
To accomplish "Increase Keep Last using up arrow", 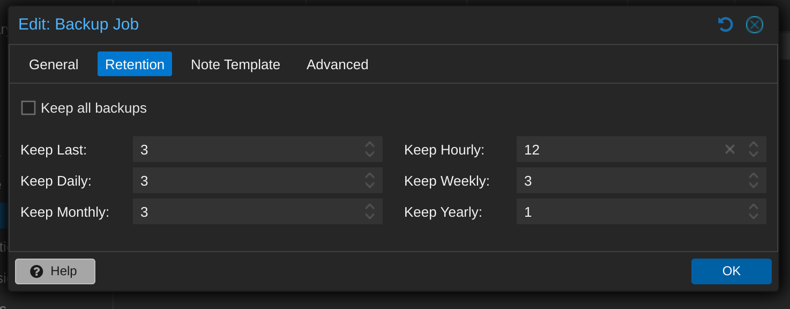I will pyautogui.click(x=370, y=145).
